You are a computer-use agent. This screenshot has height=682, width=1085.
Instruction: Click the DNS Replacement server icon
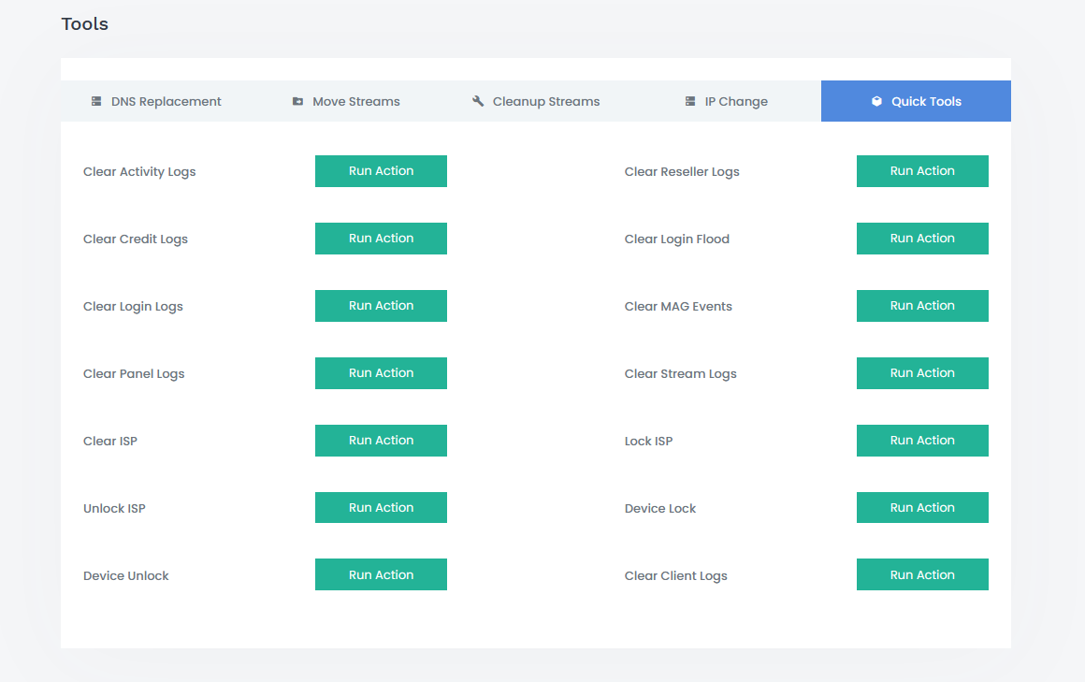[96, 101]
